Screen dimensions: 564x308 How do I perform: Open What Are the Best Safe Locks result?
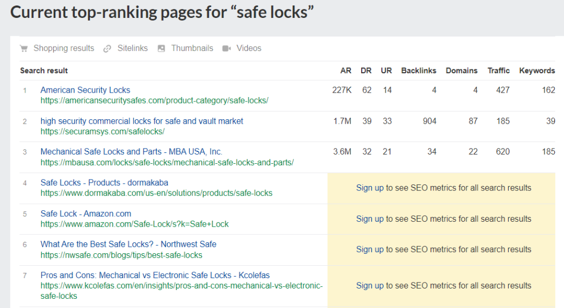pos(128,245)
